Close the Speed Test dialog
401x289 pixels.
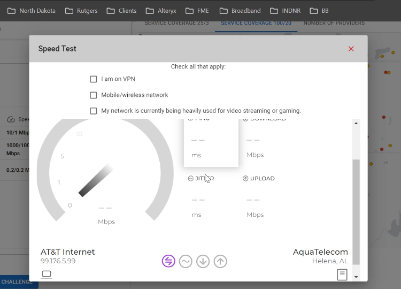[351, 49]
